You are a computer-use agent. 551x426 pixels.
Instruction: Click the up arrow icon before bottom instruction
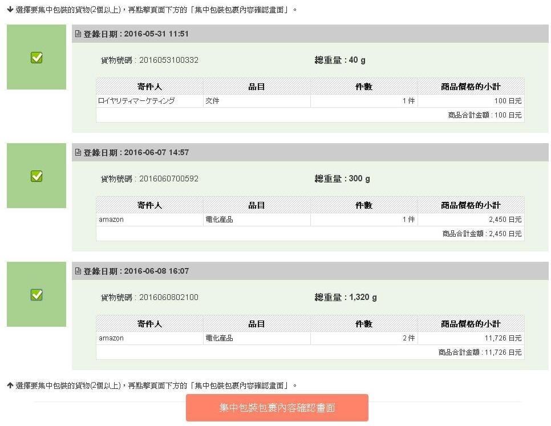coord(10,386)
